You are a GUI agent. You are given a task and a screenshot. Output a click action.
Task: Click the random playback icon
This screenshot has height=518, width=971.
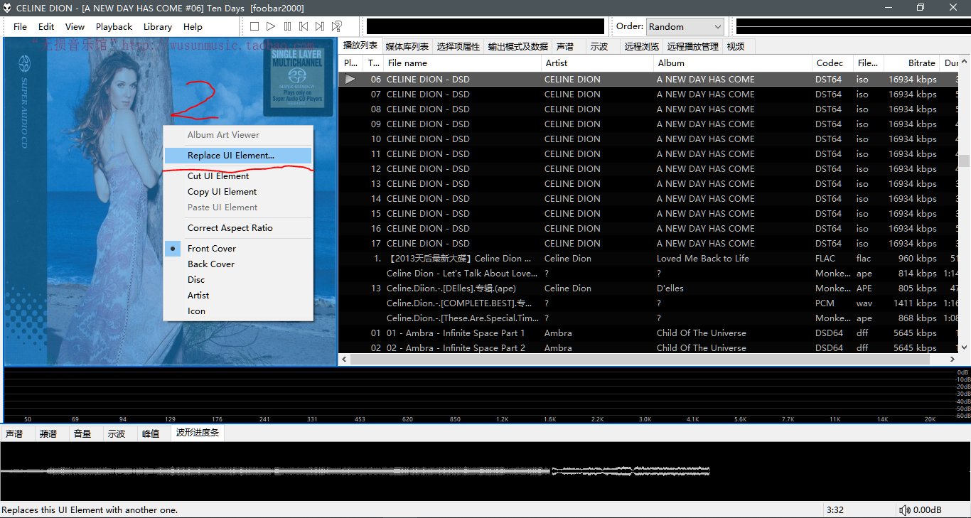(337, 26)
